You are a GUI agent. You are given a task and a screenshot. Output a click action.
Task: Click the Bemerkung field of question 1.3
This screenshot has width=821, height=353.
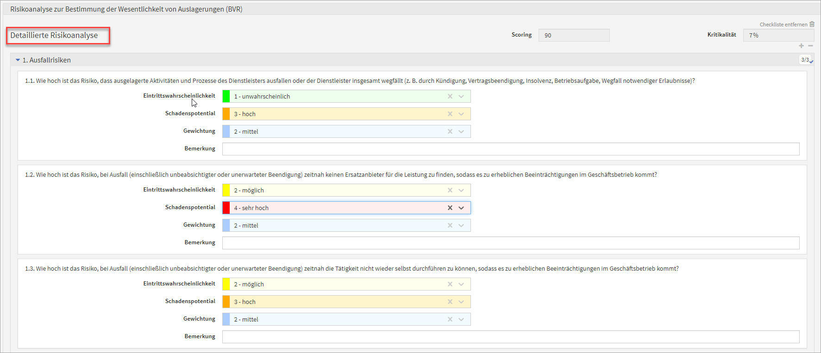pos(510,337)
